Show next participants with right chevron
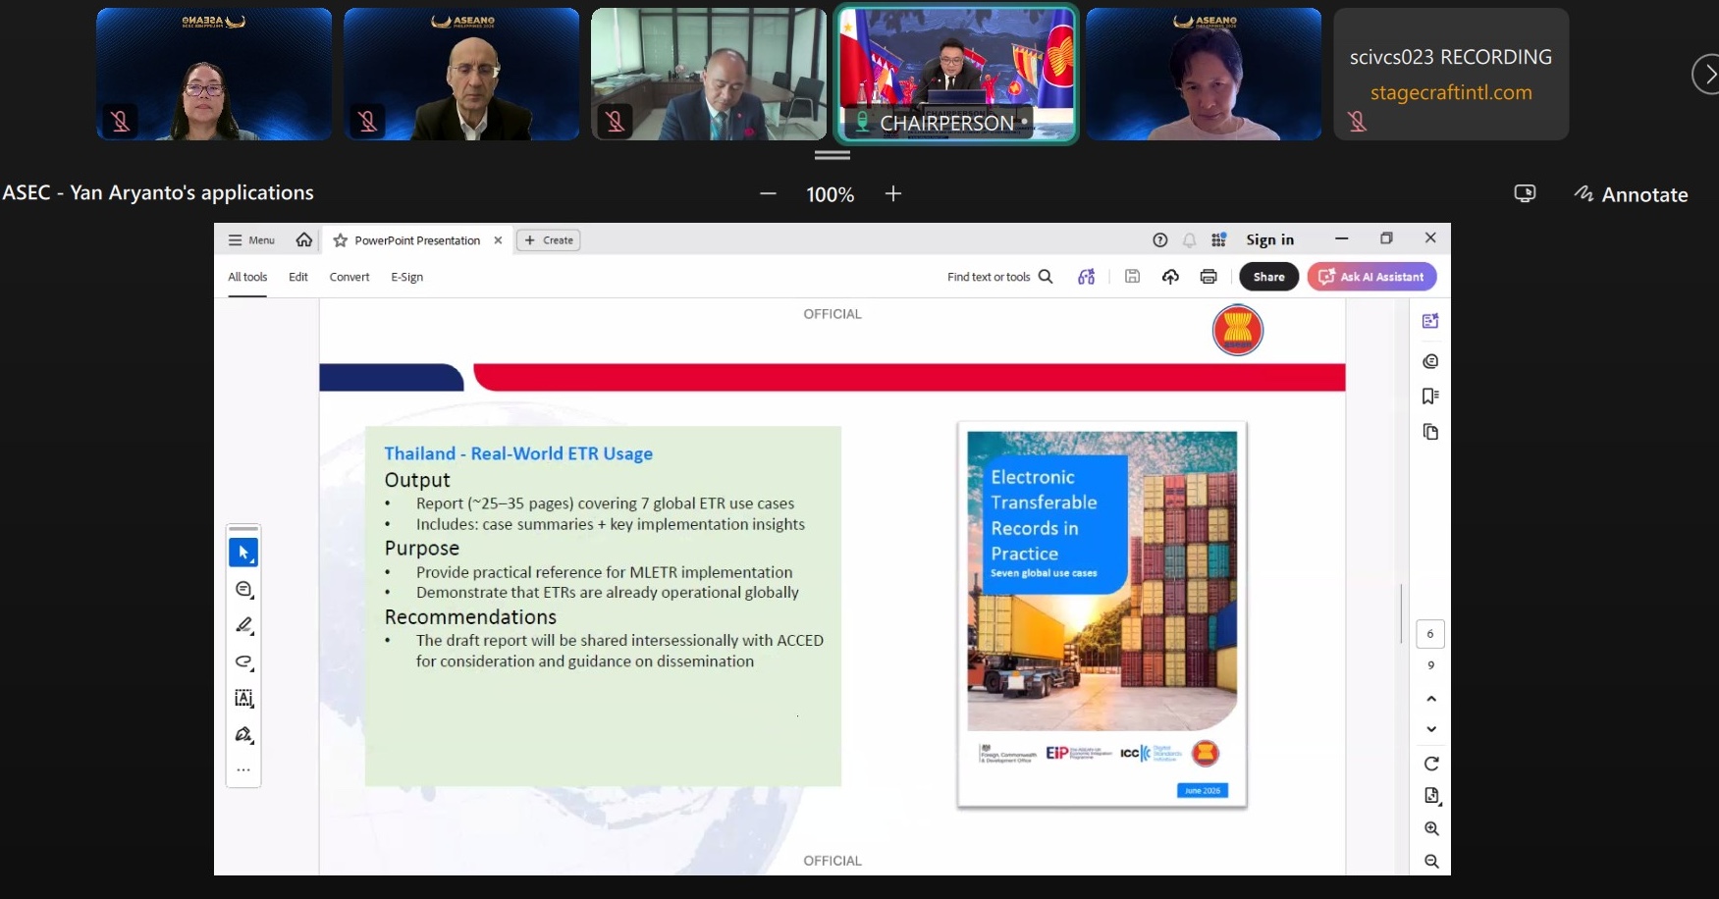This screenshot has height=899, width=1719. point(1708,75)
